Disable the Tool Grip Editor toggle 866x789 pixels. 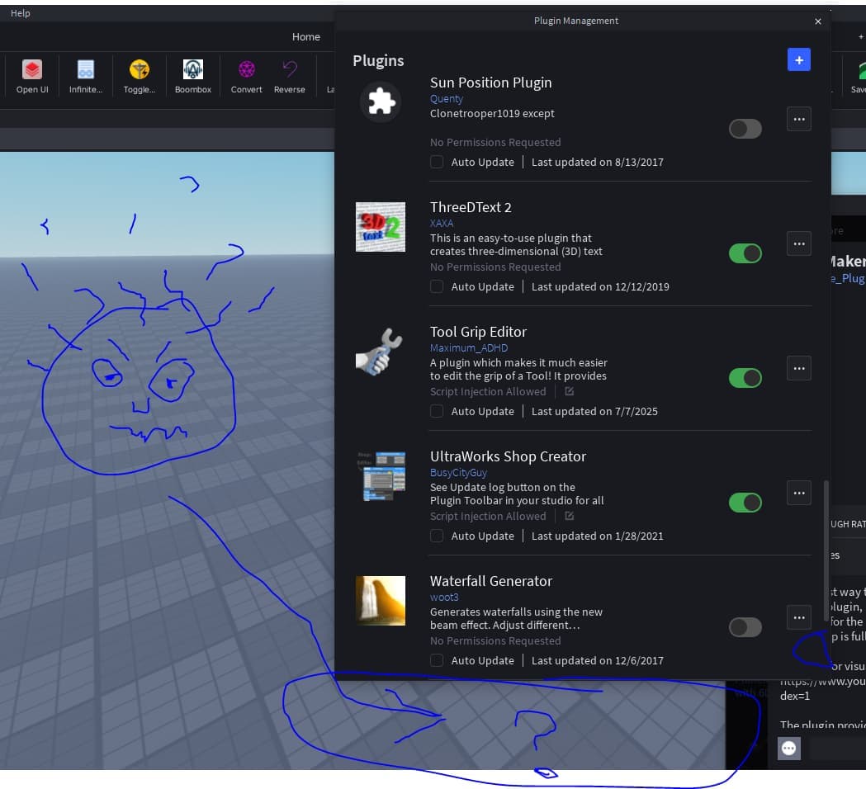(x=745, y=378)
